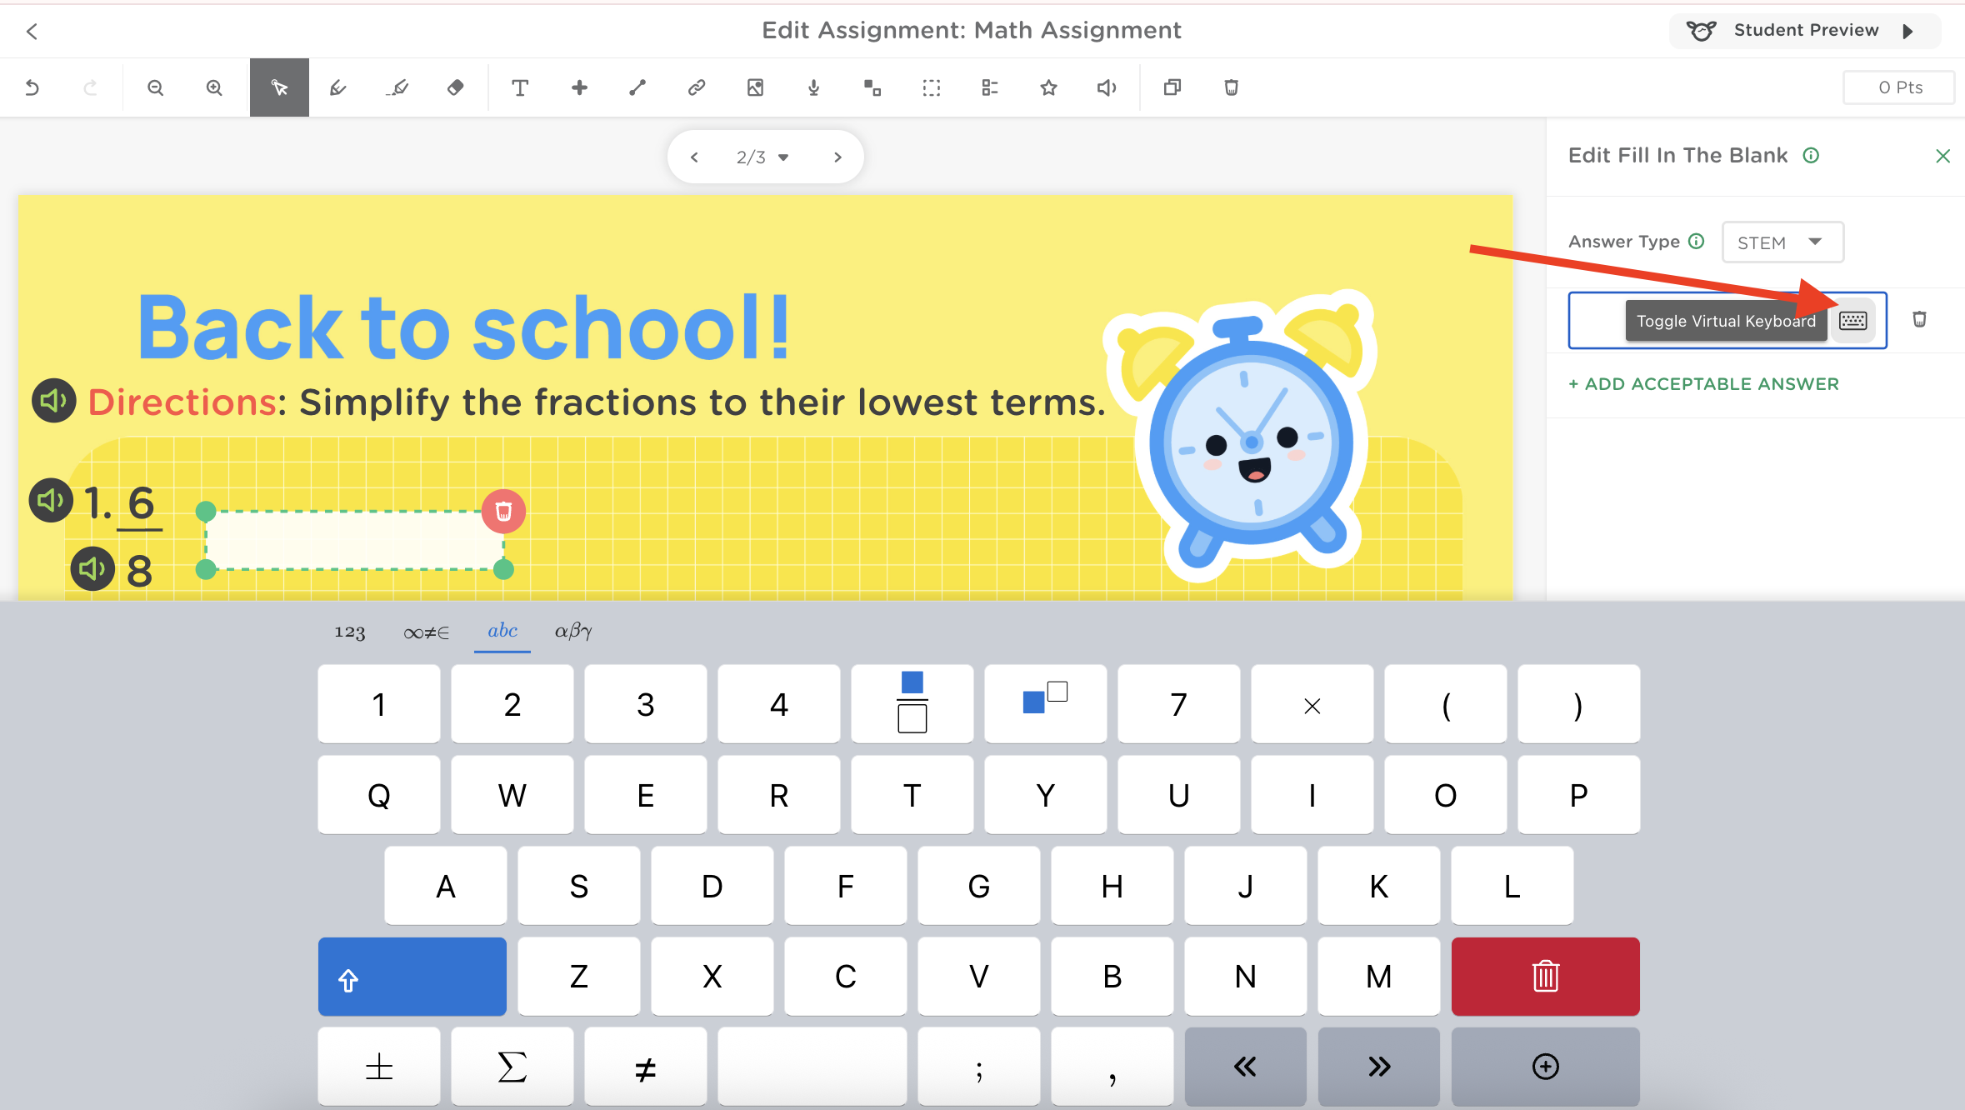Screen dimensions: 1965x1110
Task: Delete the blank box with red trash
Action: (503, 511)
